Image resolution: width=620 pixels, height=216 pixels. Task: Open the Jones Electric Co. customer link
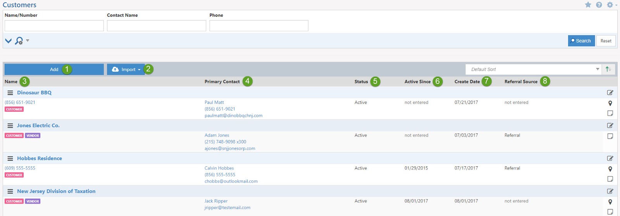click(x=38, y=126)
